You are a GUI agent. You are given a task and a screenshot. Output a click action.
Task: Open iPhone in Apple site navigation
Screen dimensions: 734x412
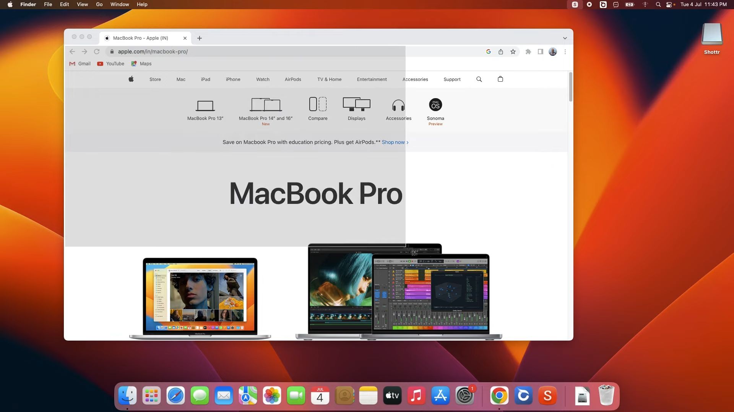click(x=233, y=79)
